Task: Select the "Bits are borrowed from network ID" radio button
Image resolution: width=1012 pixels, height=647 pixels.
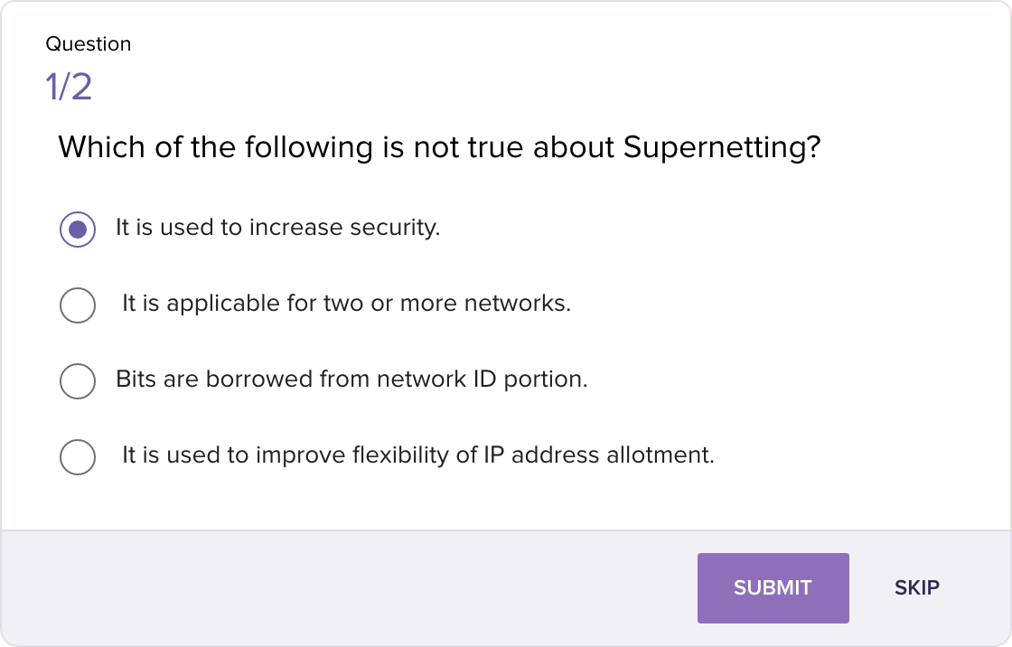Action: pyautogui.click(x=78, y=380)
